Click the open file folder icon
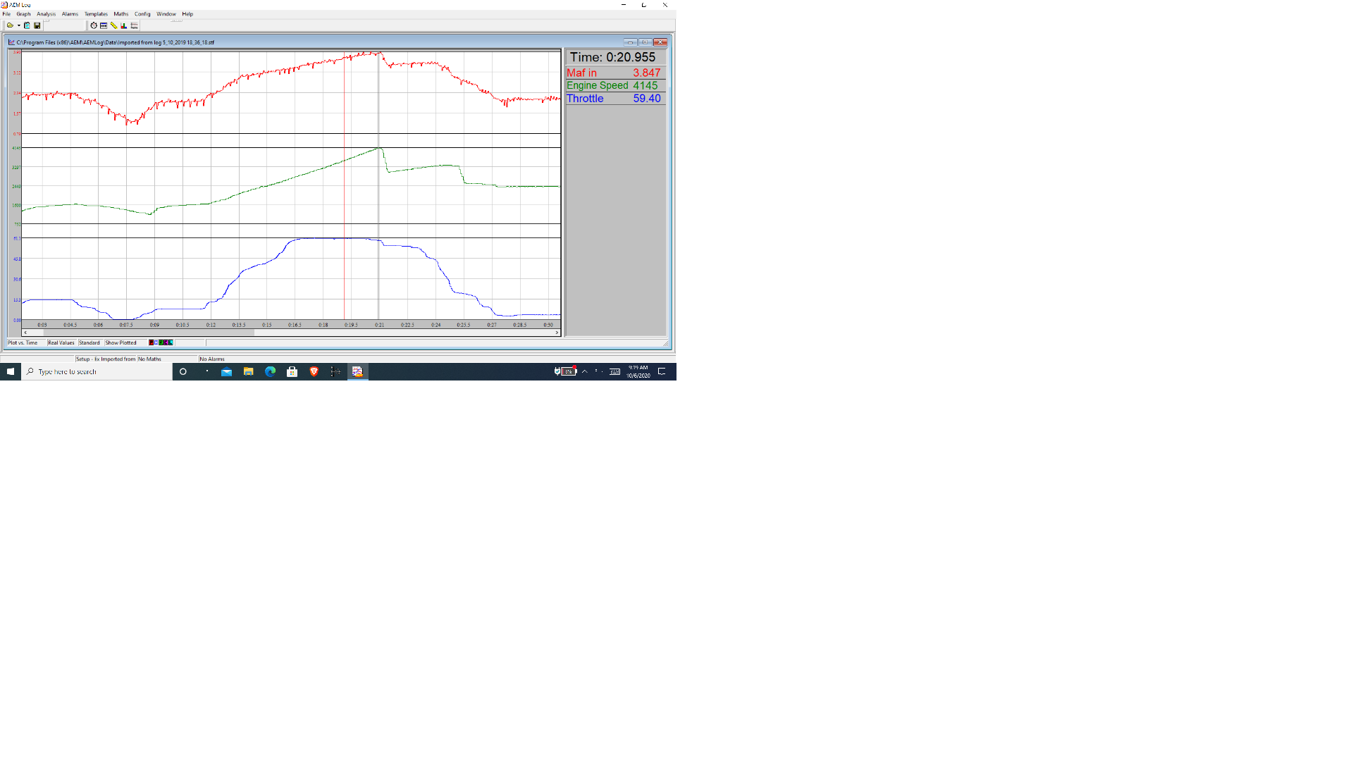 (10, 25)
